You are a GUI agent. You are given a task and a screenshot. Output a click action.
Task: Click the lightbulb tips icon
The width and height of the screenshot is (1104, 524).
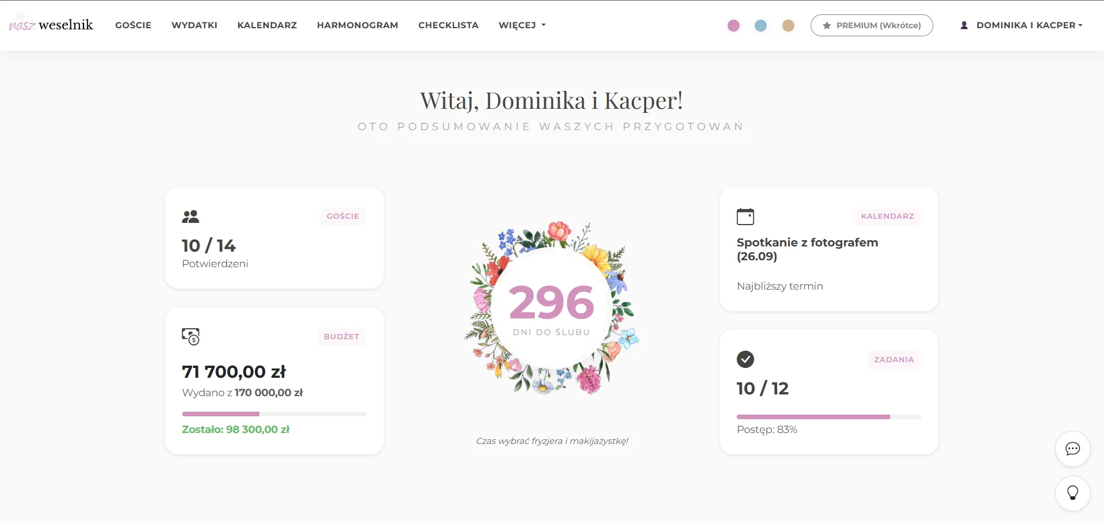[1072, 493]
